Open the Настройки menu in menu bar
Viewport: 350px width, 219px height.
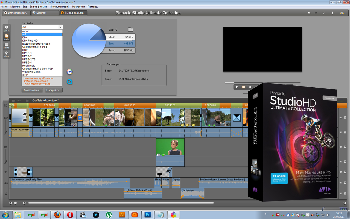pyautogui.click(x=78, y=7)
